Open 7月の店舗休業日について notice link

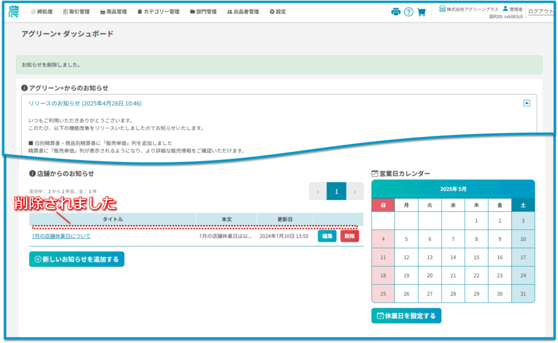click(x=61, y=236)
